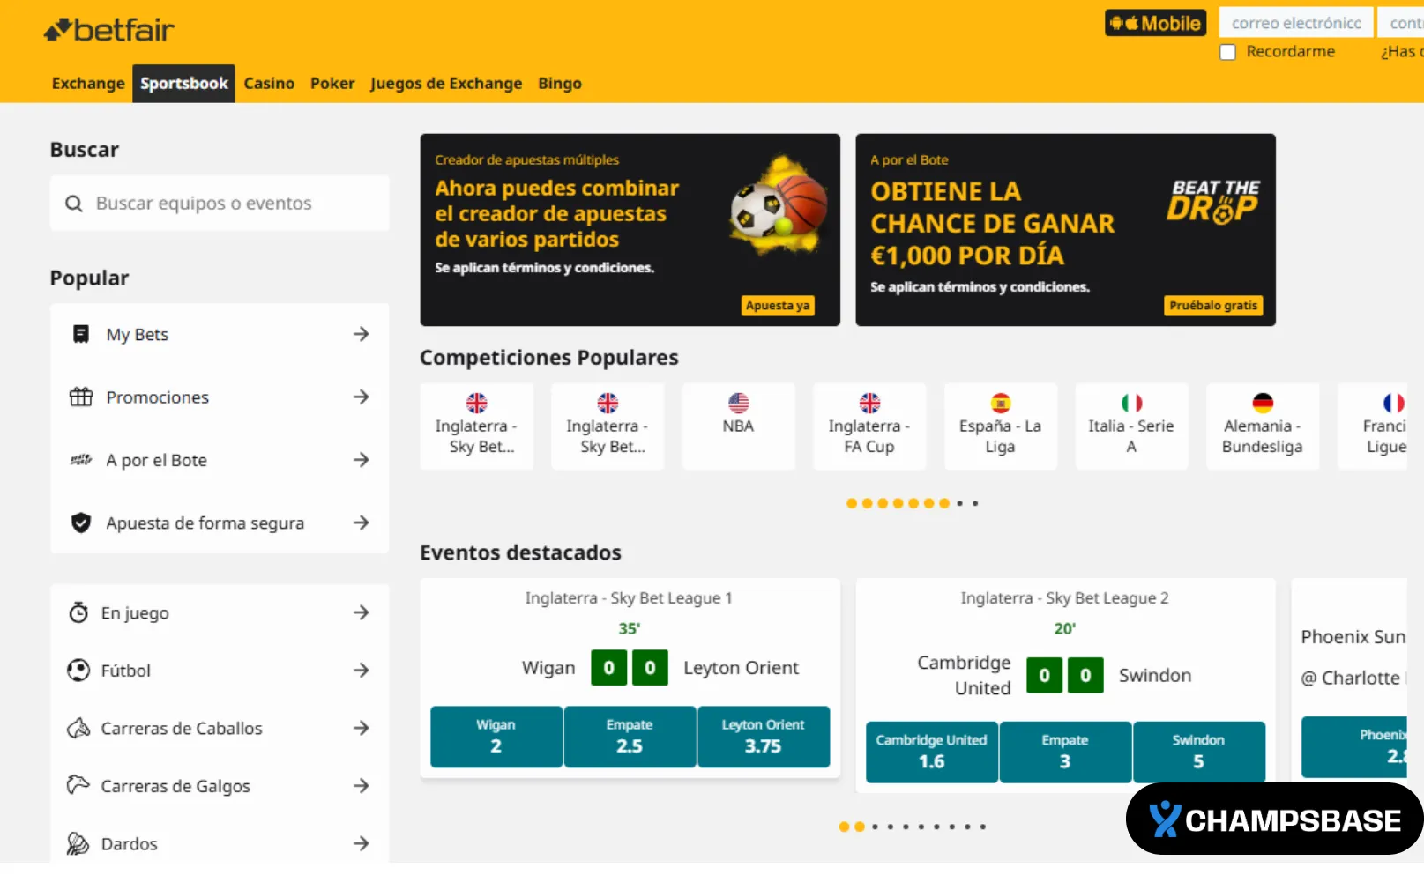Click the Apuesta ya button
The height and width of the screenshot is (875, 1424).
coord(778,305)
